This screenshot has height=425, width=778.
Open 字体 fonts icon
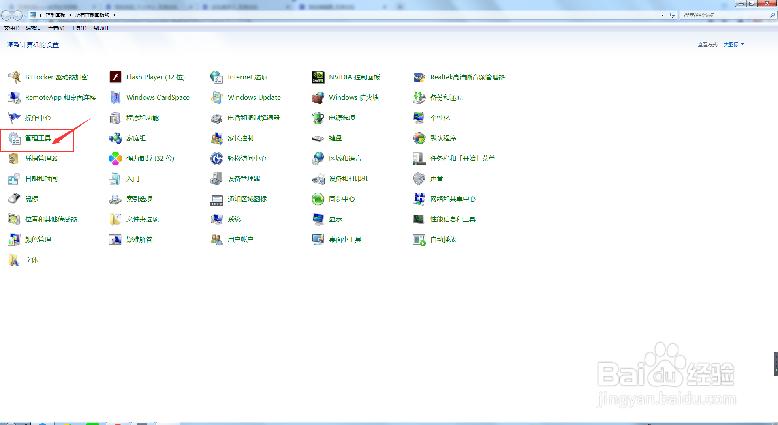point(14,260)
